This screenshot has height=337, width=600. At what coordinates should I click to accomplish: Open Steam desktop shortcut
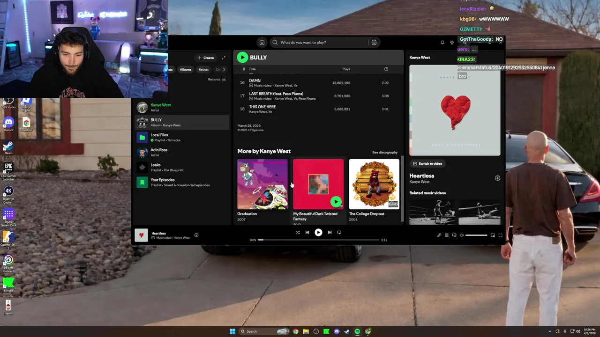(8, 148)
